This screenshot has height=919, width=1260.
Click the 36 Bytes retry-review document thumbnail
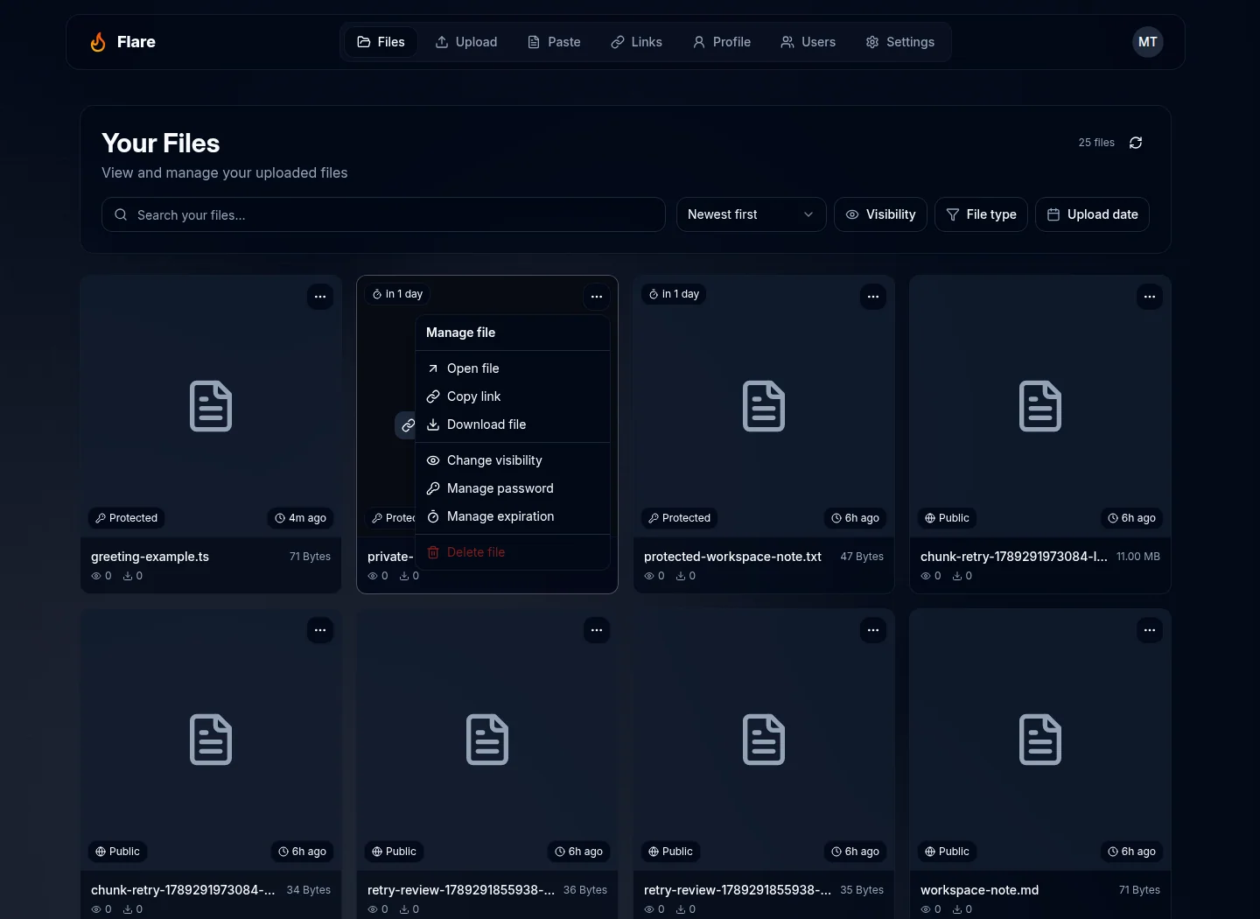487,740
